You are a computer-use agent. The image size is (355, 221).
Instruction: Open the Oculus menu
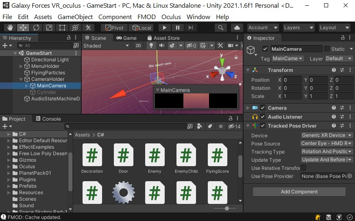171,17
